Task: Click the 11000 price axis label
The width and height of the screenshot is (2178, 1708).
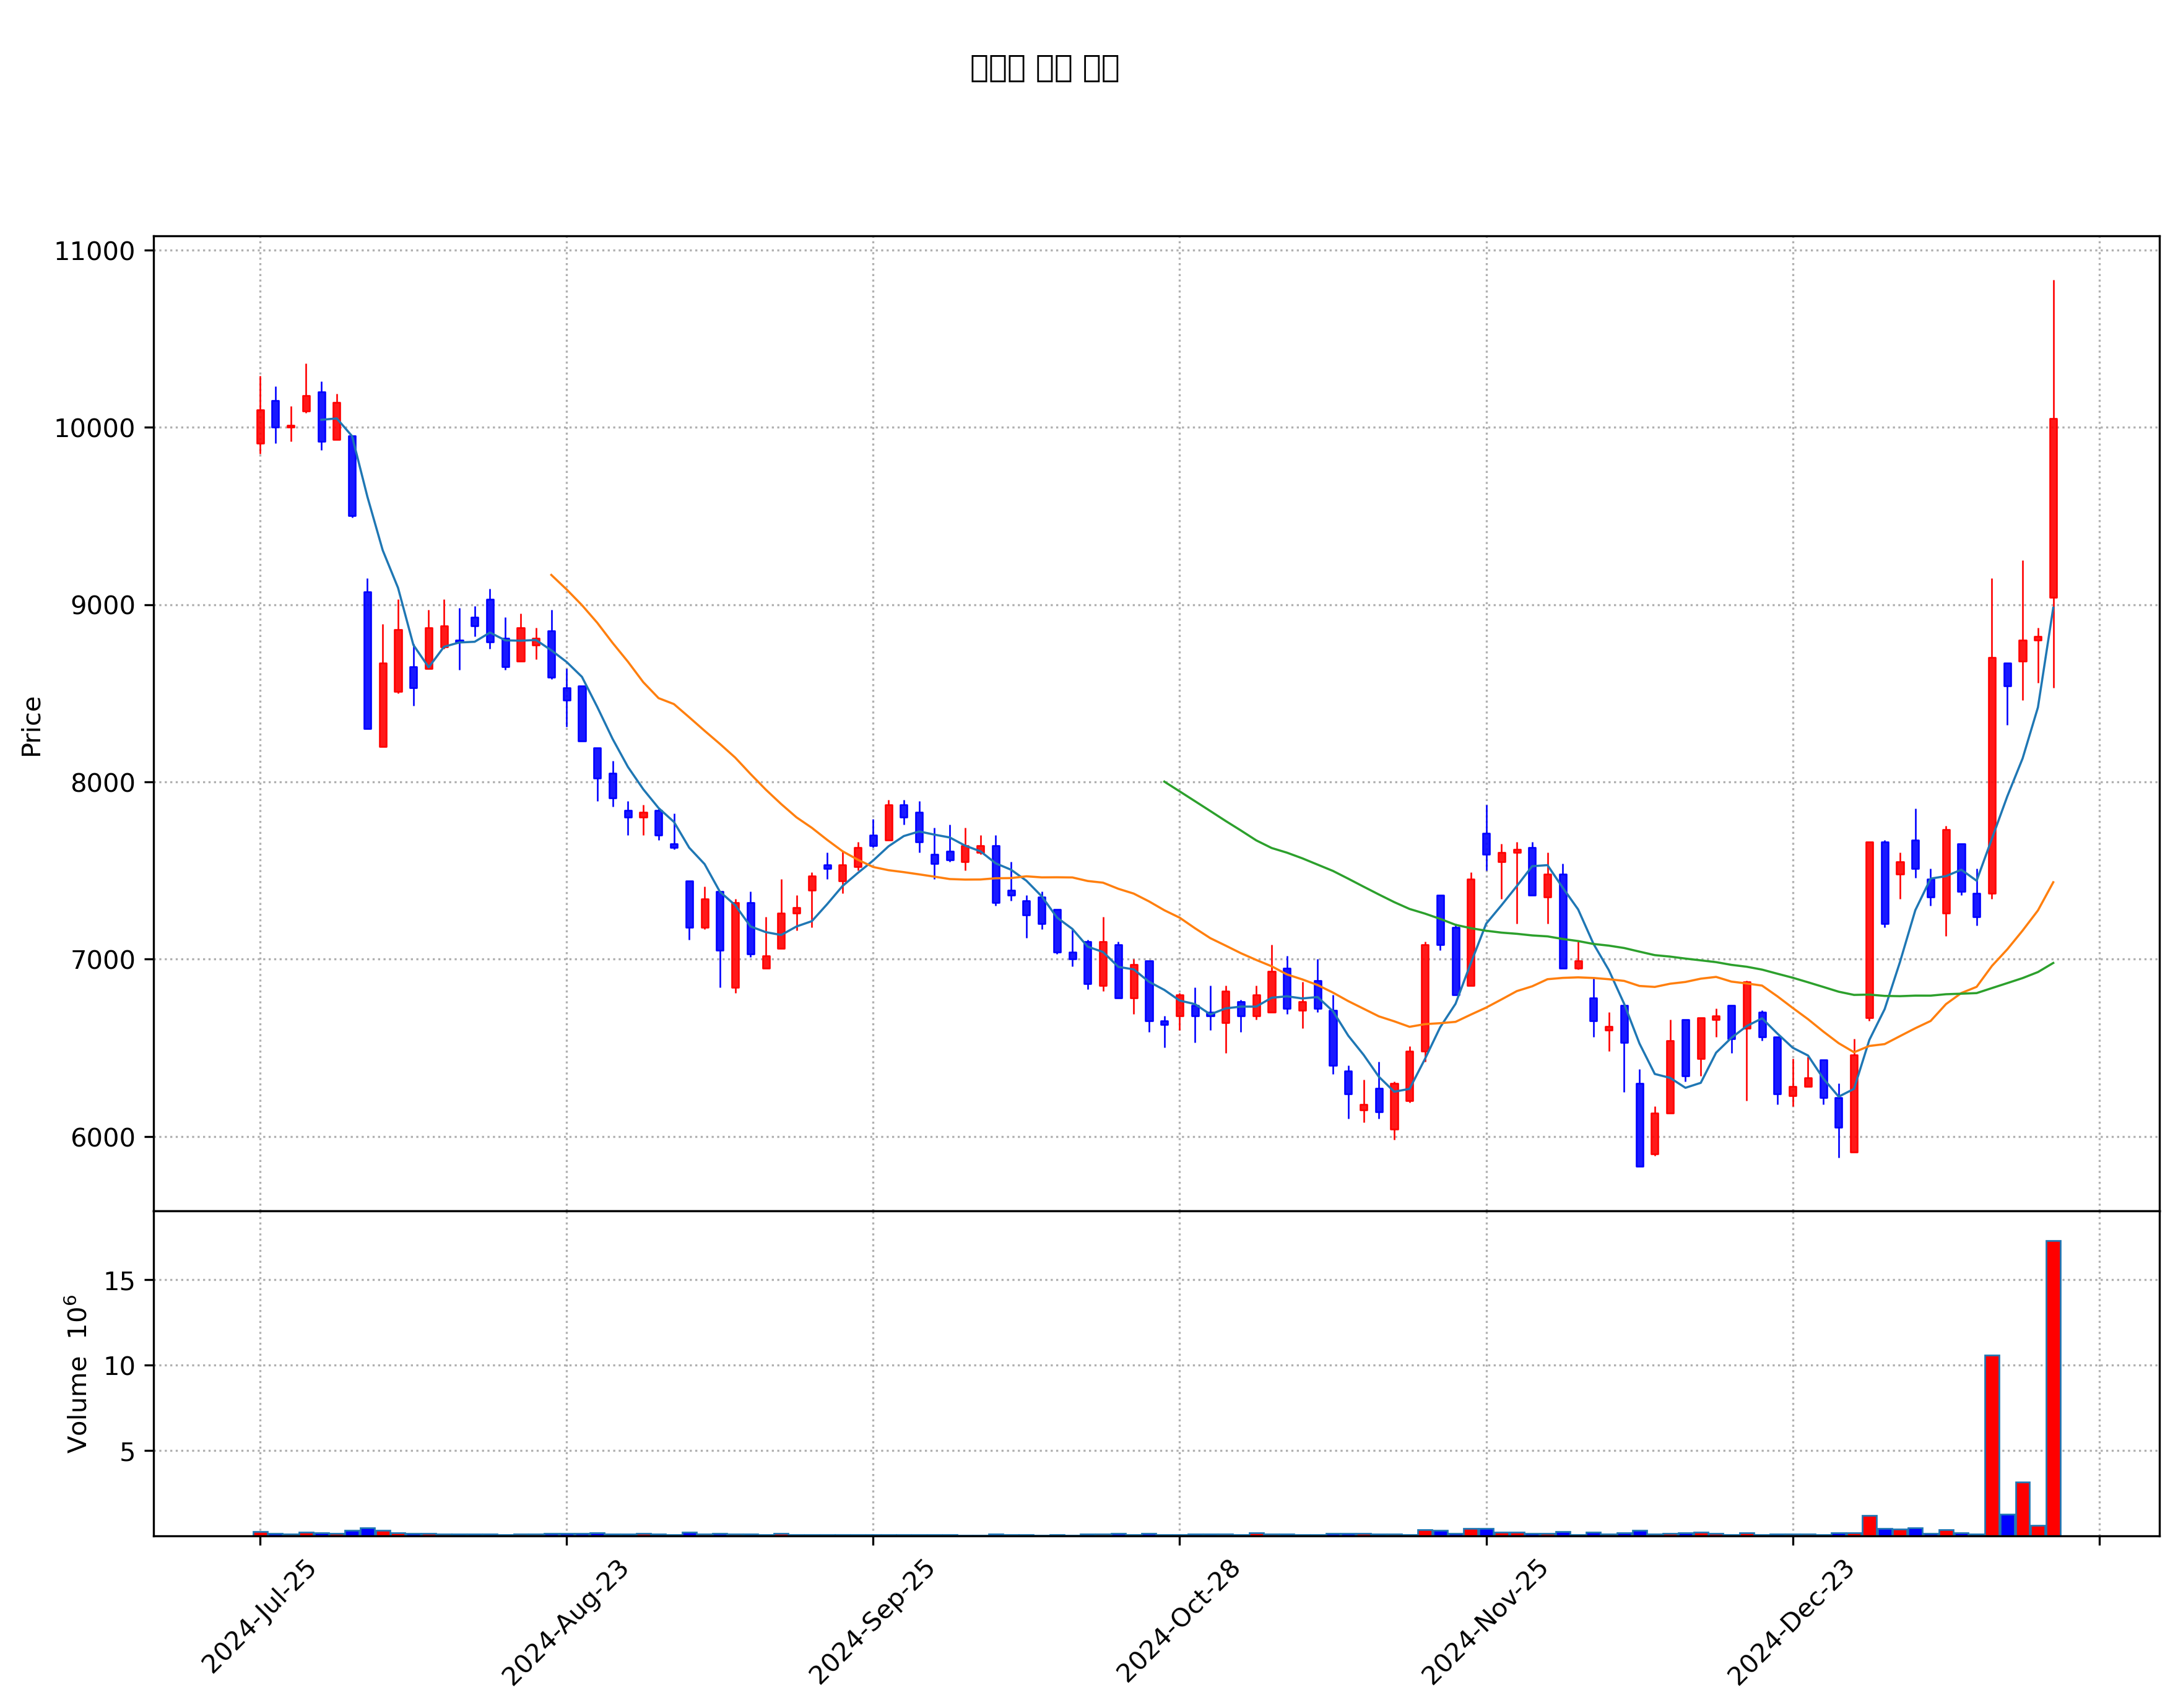Action: (95, 251)
